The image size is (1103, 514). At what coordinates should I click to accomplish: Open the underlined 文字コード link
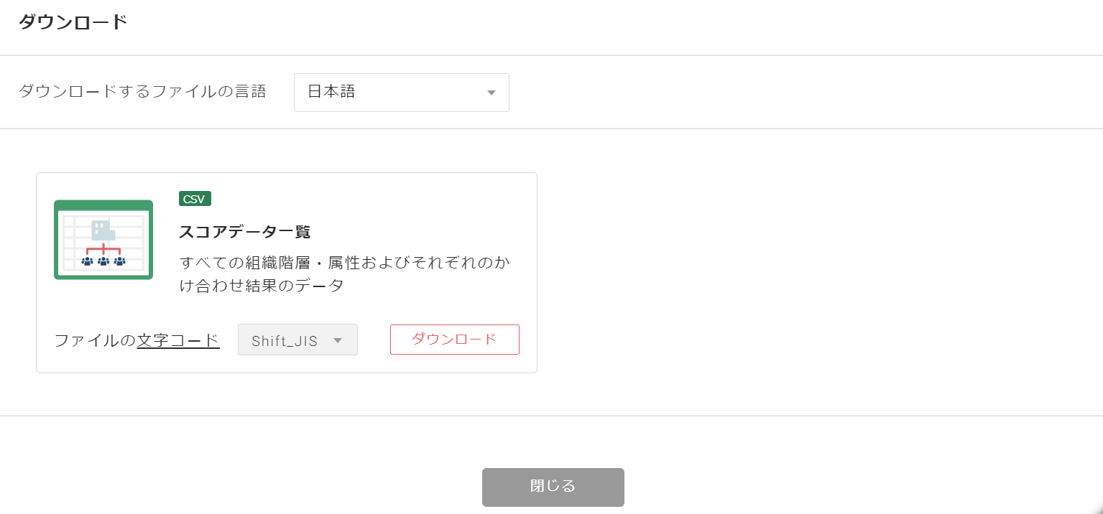tap(178, 340)
